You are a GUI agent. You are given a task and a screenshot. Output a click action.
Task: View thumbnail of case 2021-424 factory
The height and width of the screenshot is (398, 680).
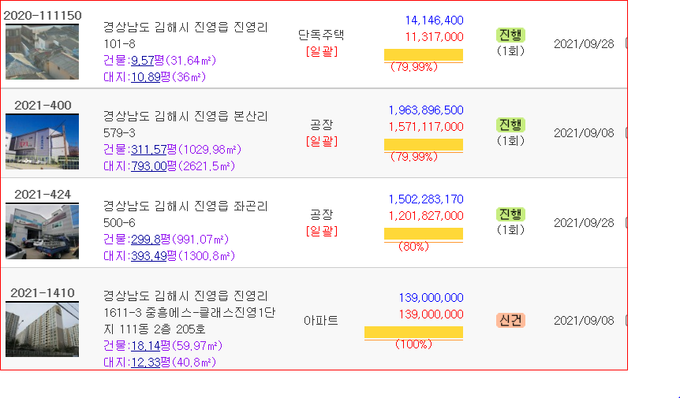(x=42, y=231)
